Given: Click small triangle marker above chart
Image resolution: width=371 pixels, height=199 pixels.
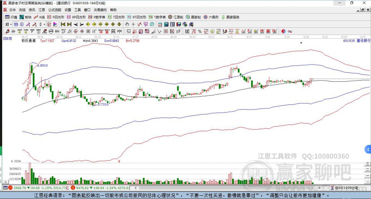Looking at the screenshot, I should (301, 43).
